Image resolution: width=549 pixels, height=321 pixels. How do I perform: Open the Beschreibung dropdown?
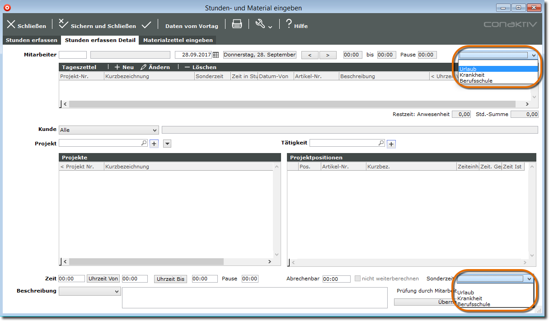click(89, 292)
